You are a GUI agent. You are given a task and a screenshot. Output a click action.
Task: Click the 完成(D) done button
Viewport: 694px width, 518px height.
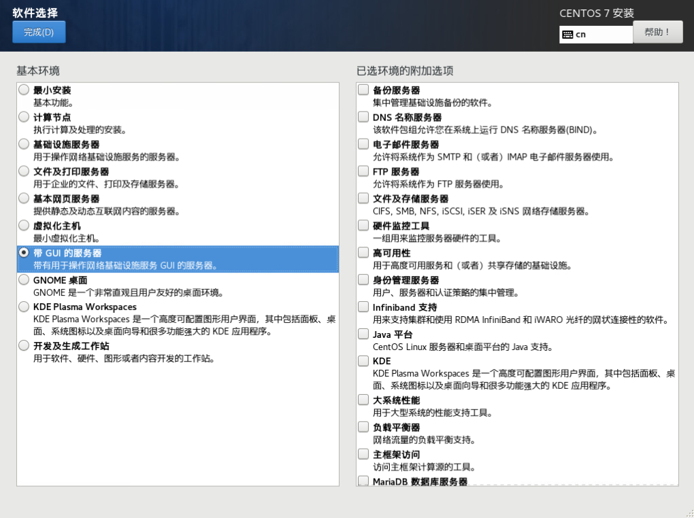coord(39,32)
